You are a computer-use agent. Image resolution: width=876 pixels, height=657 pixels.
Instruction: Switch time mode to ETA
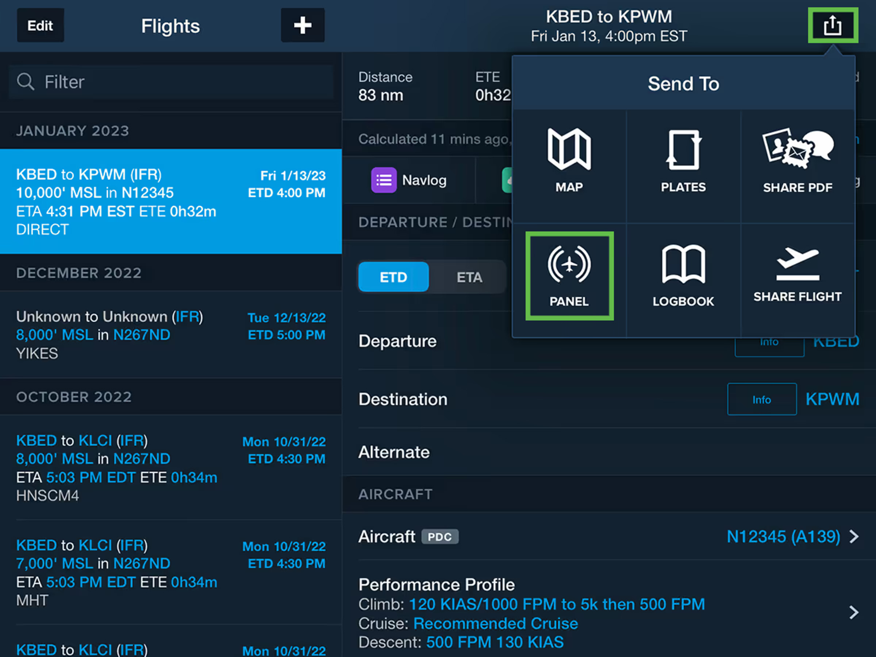pos(469,277)
